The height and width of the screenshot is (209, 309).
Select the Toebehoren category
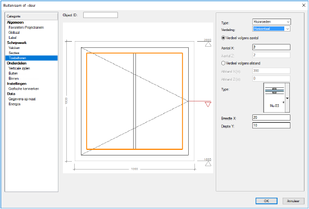tap(31, 58)
